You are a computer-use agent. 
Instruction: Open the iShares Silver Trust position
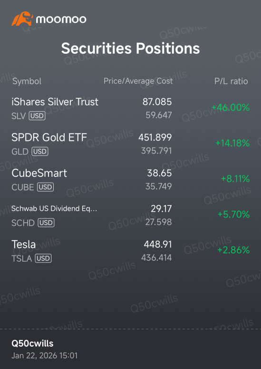[x=130, y=108]
